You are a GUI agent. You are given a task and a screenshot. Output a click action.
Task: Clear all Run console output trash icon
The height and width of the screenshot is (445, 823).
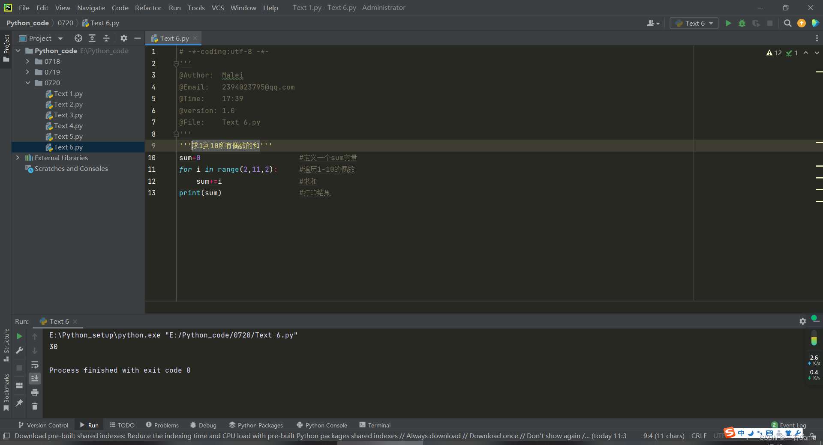click(x=35, y=406)
